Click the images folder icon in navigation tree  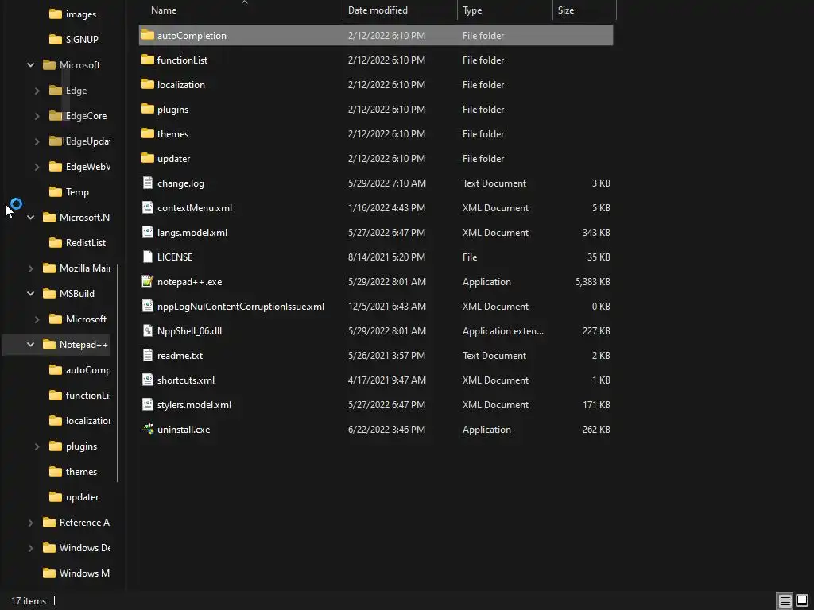[x=56, y=14]
